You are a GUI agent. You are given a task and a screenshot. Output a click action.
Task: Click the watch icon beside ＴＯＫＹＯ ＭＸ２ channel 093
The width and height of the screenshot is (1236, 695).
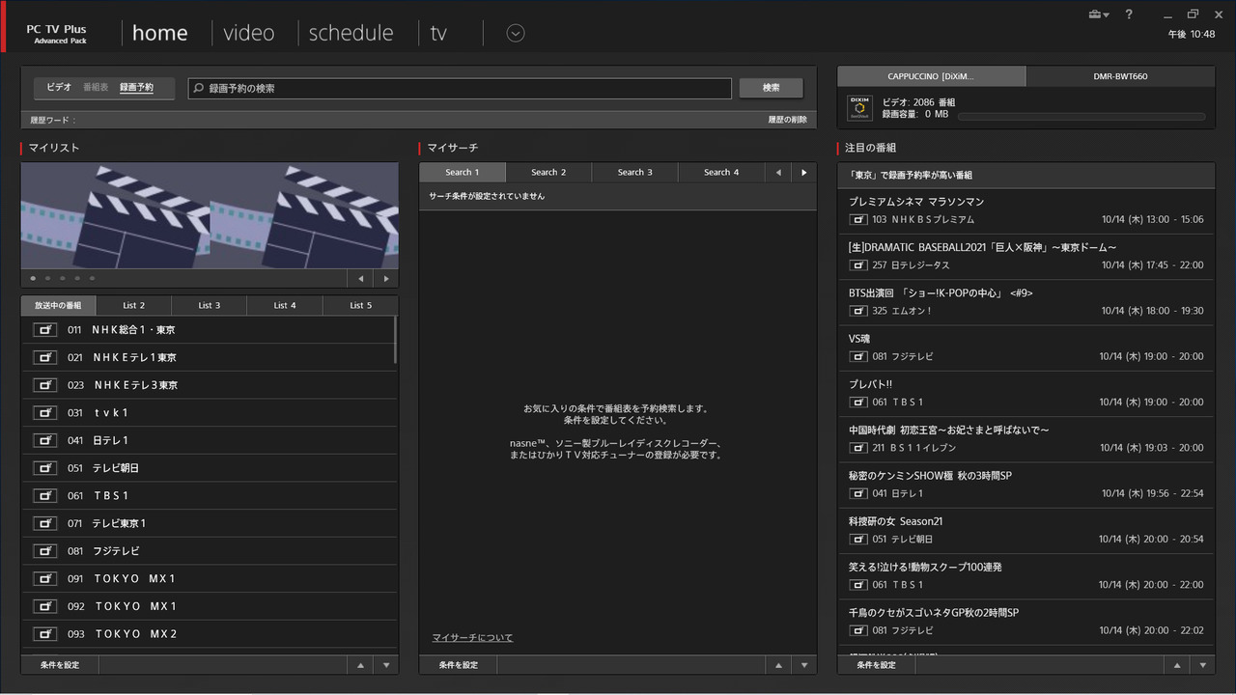44,633
